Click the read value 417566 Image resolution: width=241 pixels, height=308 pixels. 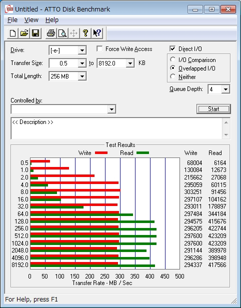[x=217, y=265]
